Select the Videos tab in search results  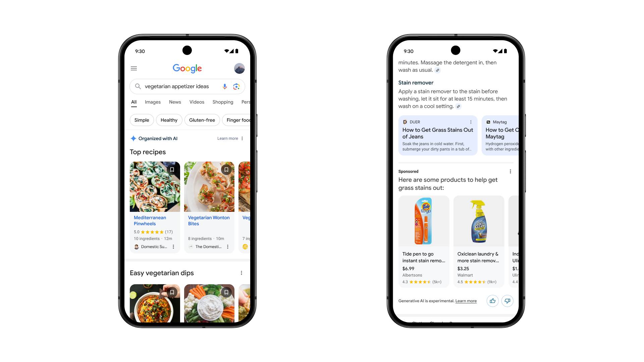196,102
